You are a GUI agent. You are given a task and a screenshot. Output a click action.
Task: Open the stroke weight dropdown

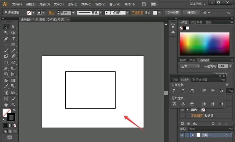[73, 13]
